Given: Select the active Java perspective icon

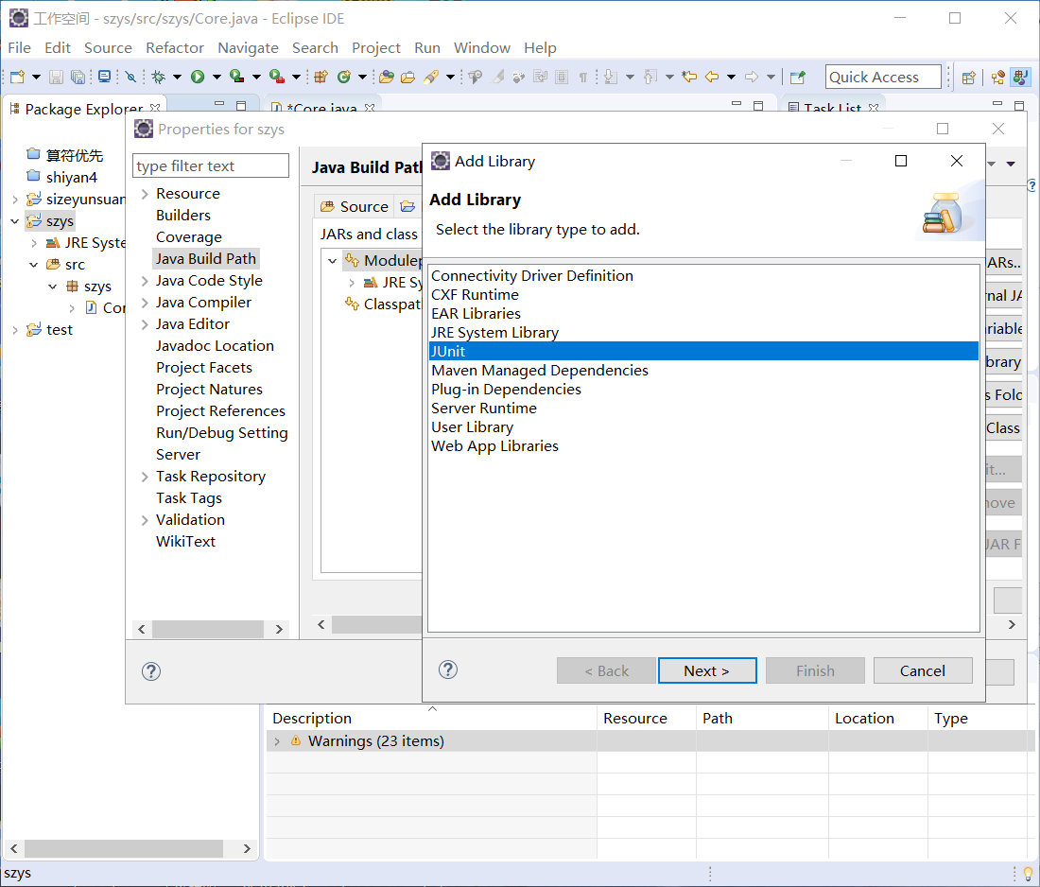Looking at the screenshot, I should click(x=1020, y=77).
